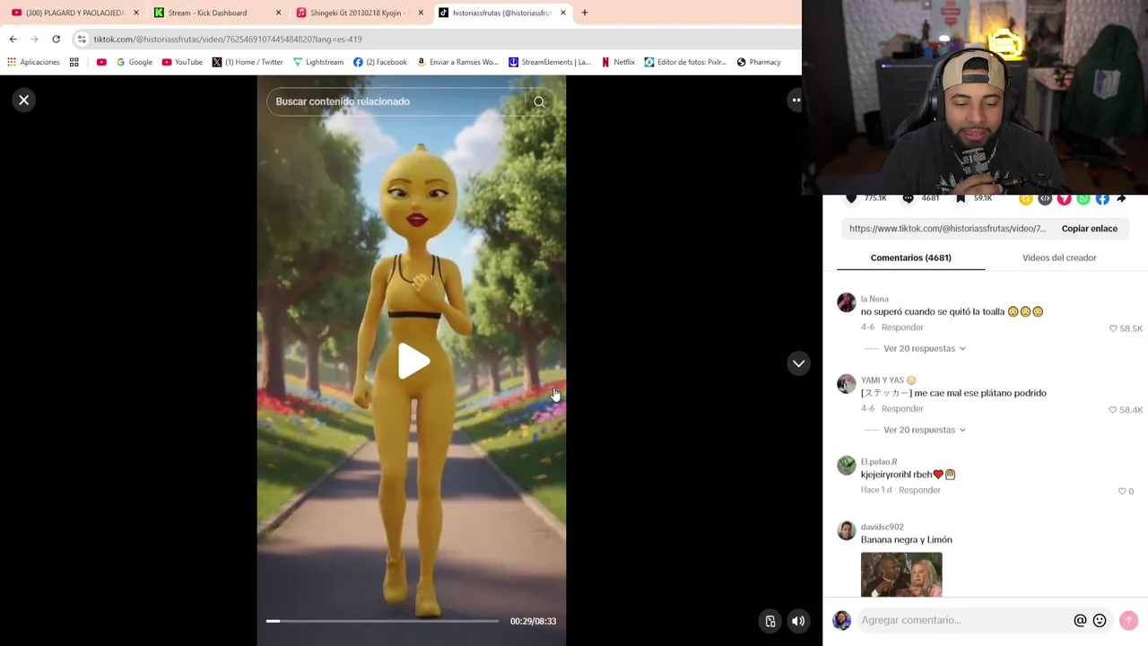Open the 'YAMI Y YAS' username link
Viewport: 1148px width, 646px height.
883,380
